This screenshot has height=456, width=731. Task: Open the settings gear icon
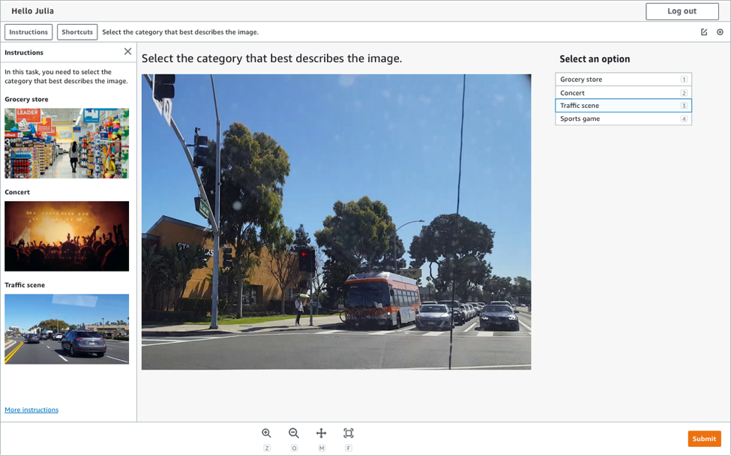pyautogui.click(x=720, y=32)
